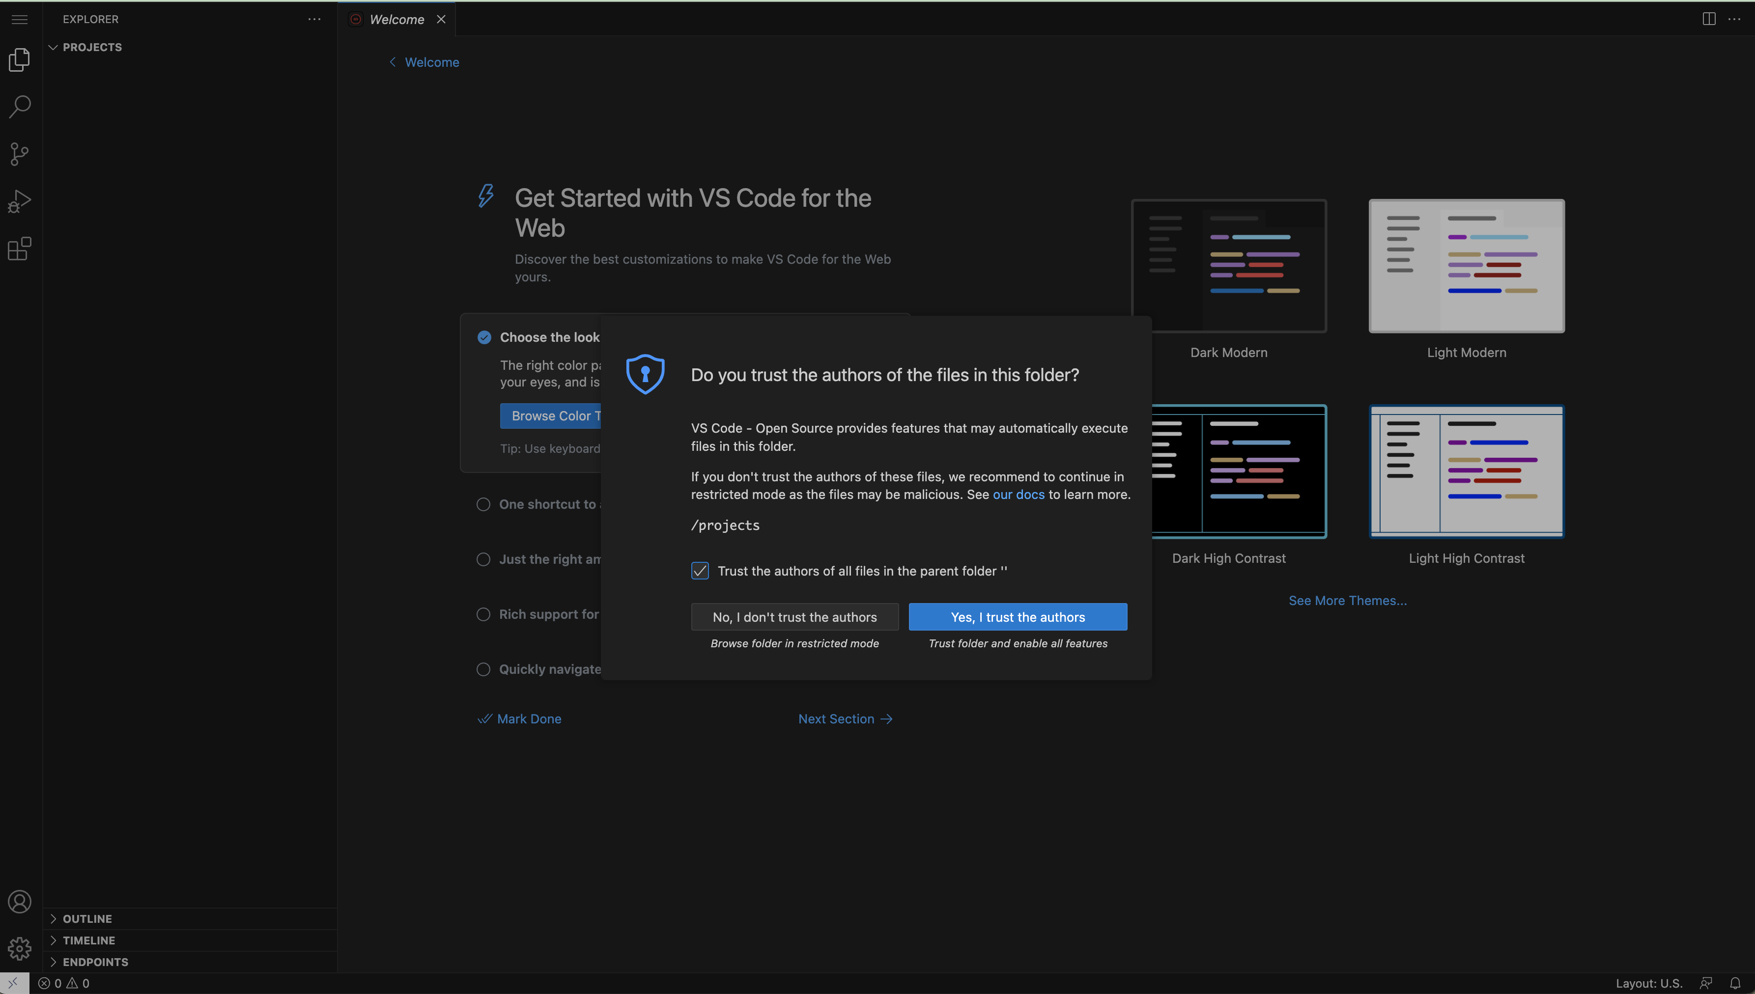Uncheck trusting authors of the parent folder
The height and width of the screenshot is (994, 1755).
tap(699, 570)
